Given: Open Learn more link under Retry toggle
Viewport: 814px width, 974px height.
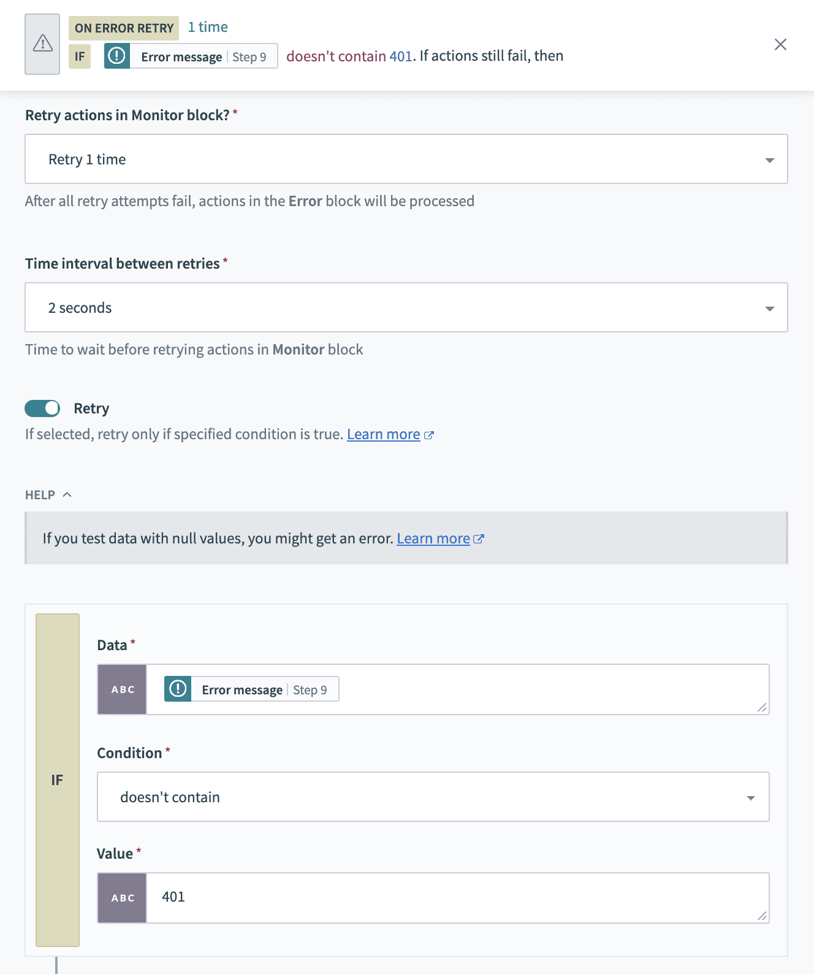Looking at the screenshot, I should [x=383, y=434].
